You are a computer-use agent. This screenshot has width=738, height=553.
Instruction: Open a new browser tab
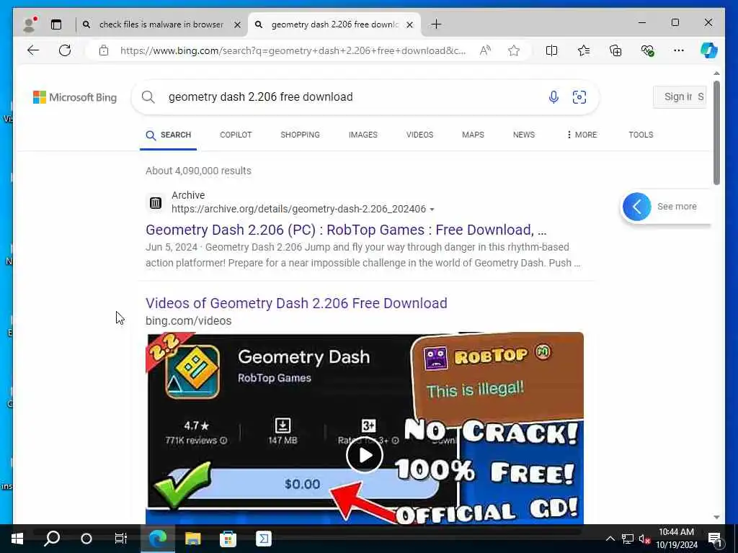436,24
